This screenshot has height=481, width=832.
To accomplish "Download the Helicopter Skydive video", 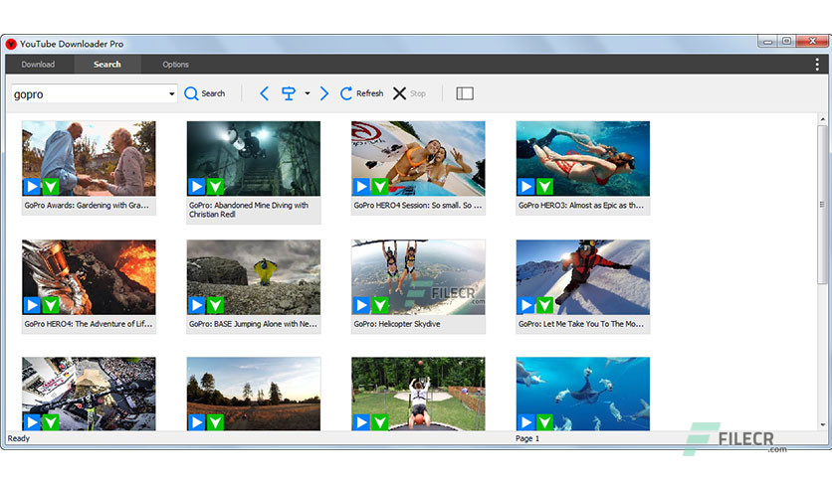I will tap(380, 305).
